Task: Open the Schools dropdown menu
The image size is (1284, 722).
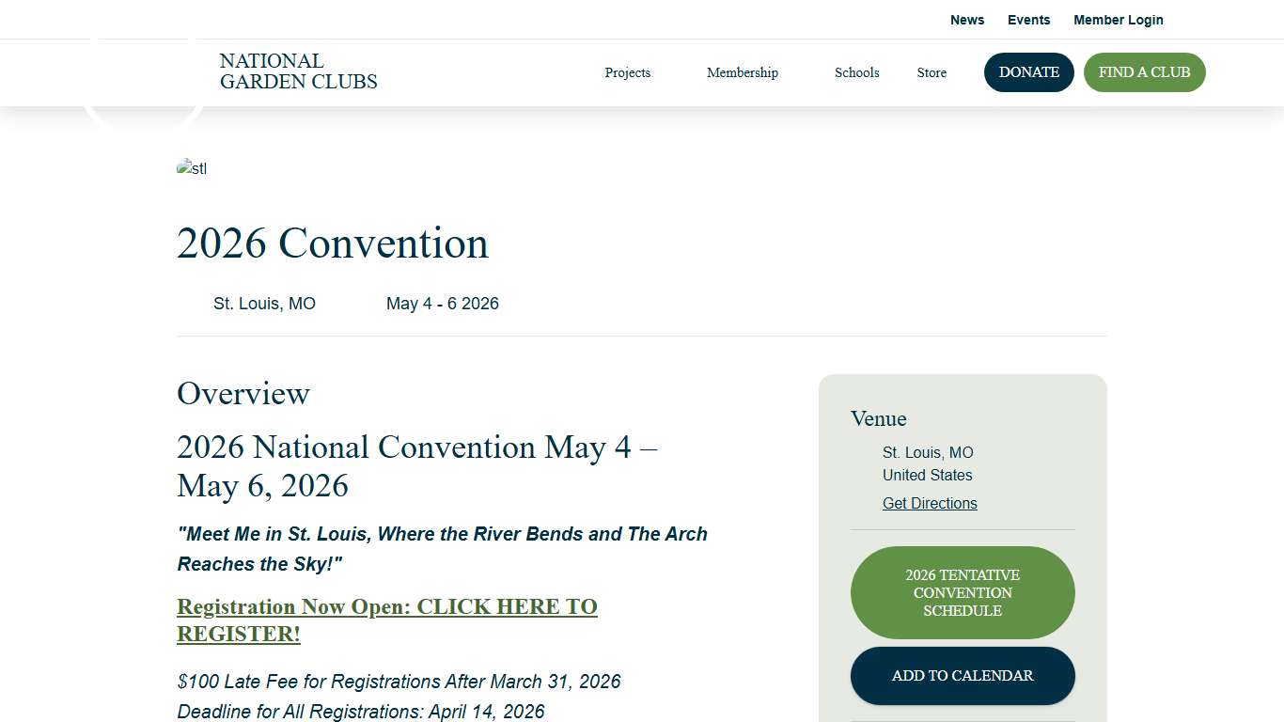Action: pos(856,72)
